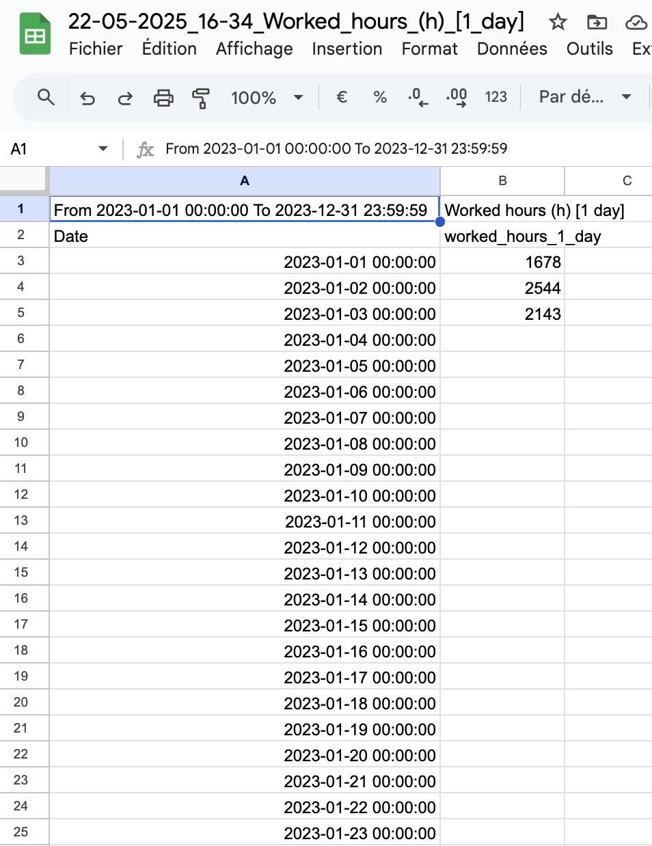The image size is (652, 846).
Task: Click in the formula bar text
Action: tap(336, 148)
